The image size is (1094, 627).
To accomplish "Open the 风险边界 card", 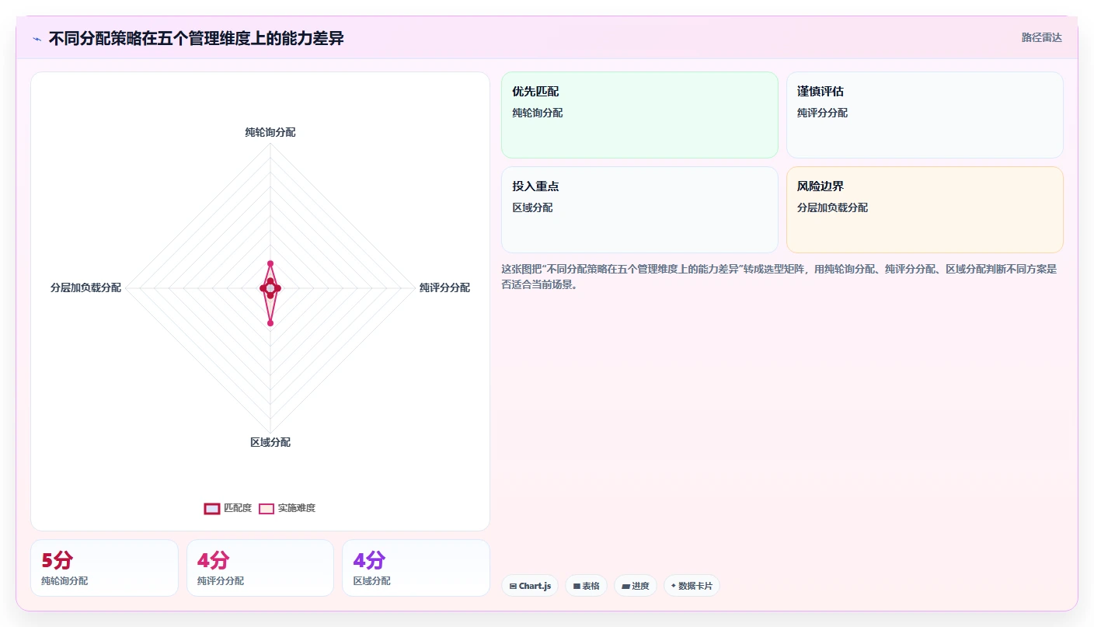I will point(925,210).
